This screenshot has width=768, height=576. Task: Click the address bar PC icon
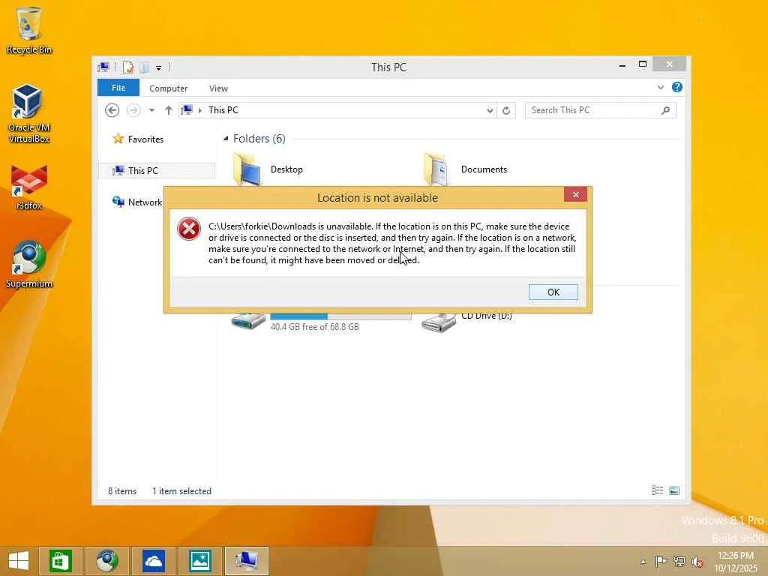pos(187,109)
